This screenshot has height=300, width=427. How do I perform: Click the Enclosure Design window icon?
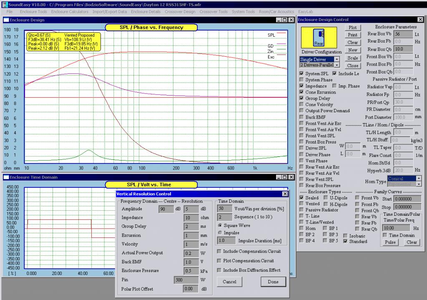tap(6, 20)
